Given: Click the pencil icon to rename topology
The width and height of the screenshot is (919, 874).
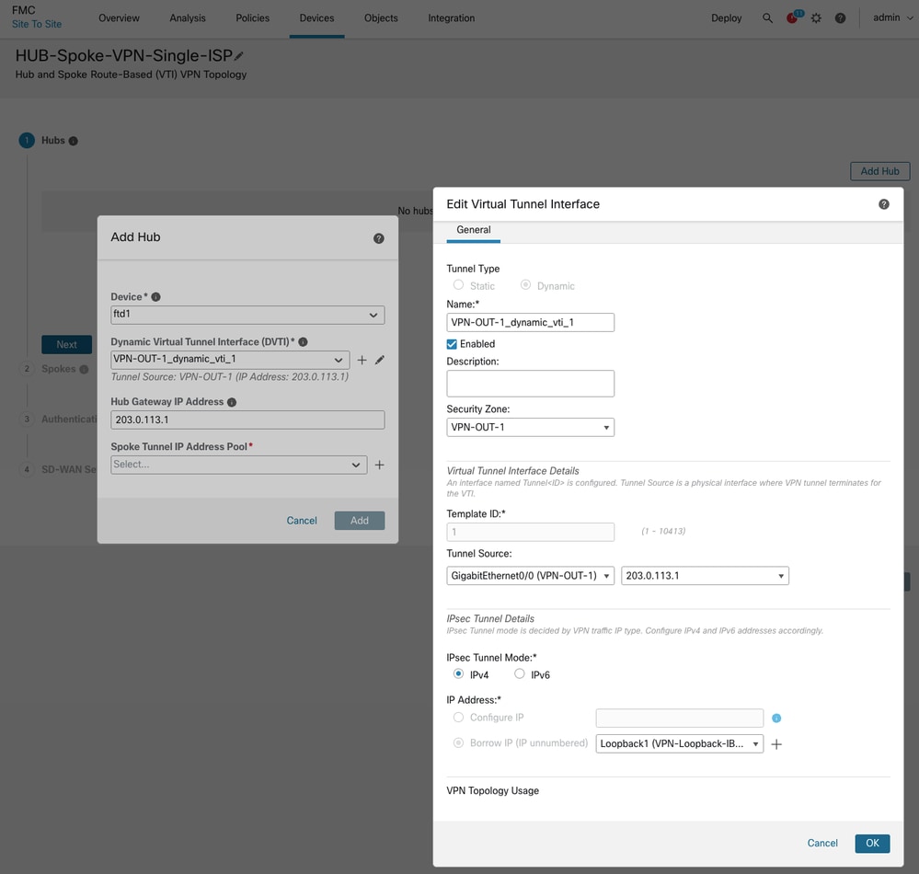Looking at the screenshot, I should click(240, 56).
